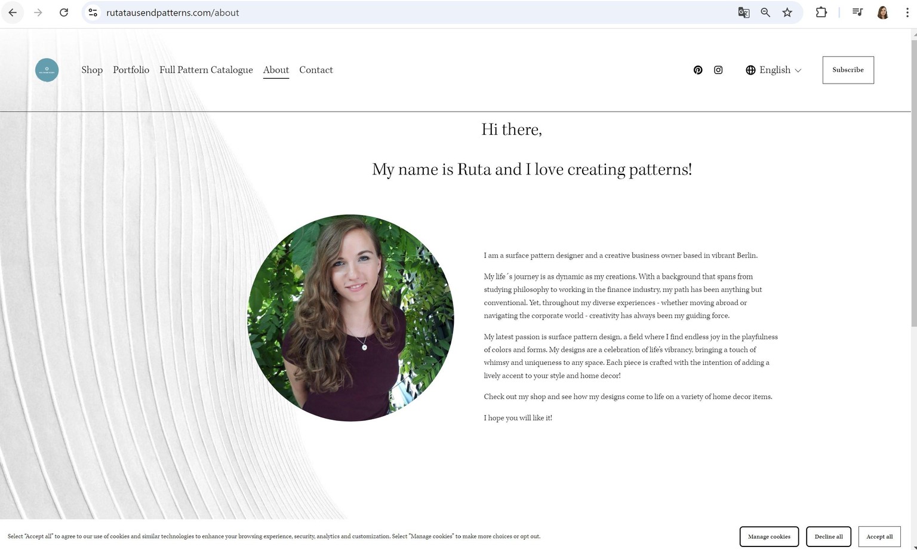Open the Pinterest social icon

[x=698, y=70]
